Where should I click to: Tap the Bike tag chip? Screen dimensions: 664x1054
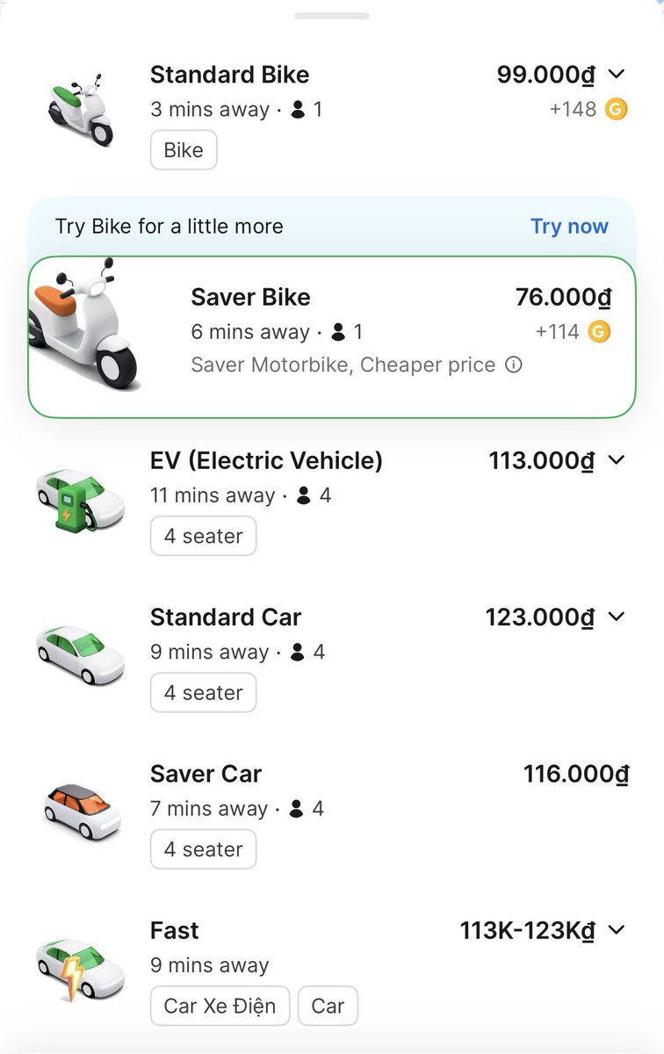click(x=184, y=150)
